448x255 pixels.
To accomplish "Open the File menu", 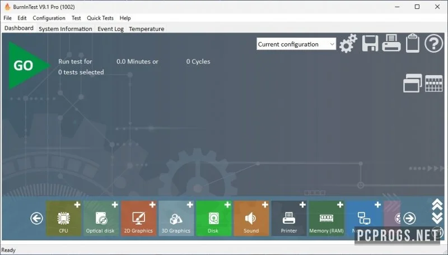I will click(x=7, y=18).
